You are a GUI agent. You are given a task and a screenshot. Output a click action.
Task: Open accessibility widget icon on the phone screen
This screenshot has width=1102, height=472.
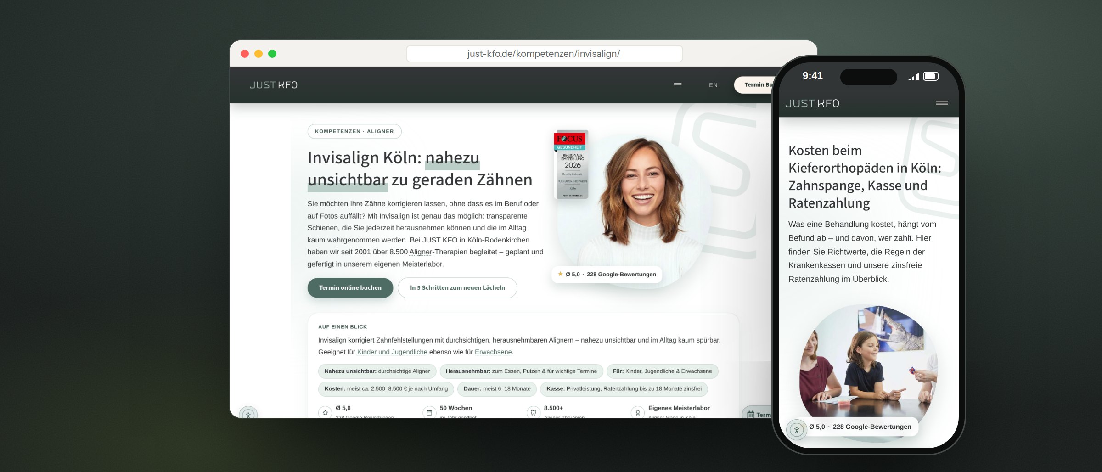[x=797, y=430]
